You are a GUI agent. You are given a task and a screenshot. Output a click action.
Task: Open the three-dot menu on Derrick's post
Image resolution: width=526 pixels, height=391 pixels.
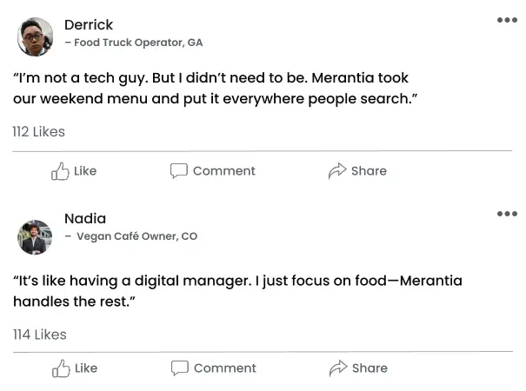[x=507, y=20]
